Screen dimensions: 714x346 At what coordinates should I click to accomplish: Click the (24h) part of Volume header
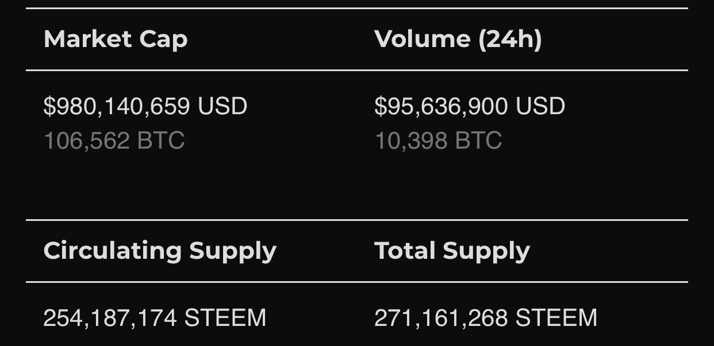[510, 39]
